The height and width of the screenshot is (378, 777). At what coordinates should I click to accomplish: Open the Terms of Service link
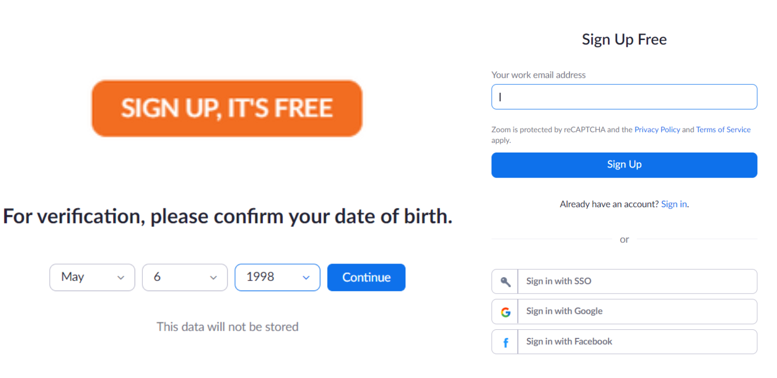723,129
